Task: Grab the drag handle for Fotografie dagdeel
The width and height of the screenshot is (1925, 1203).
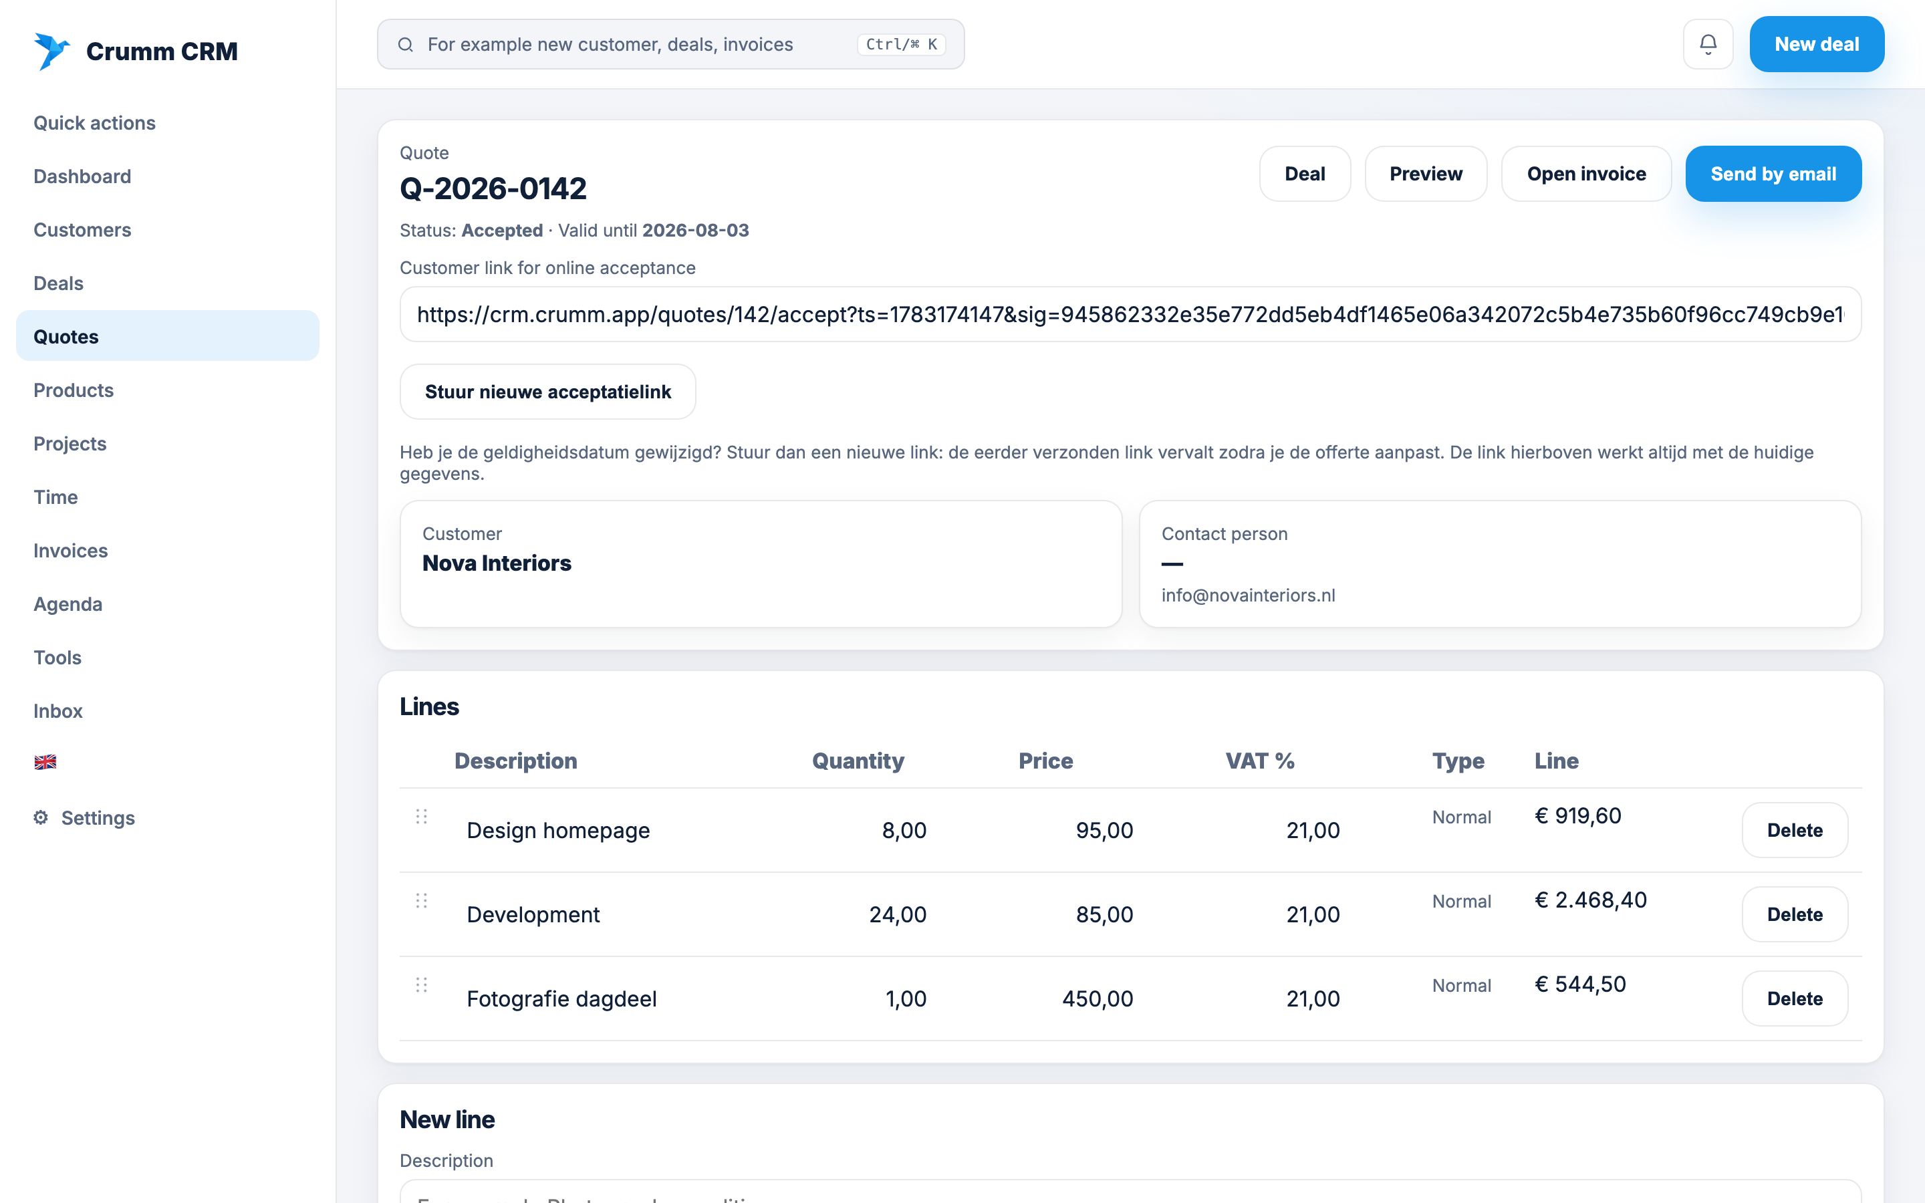Action: [422, 985]
